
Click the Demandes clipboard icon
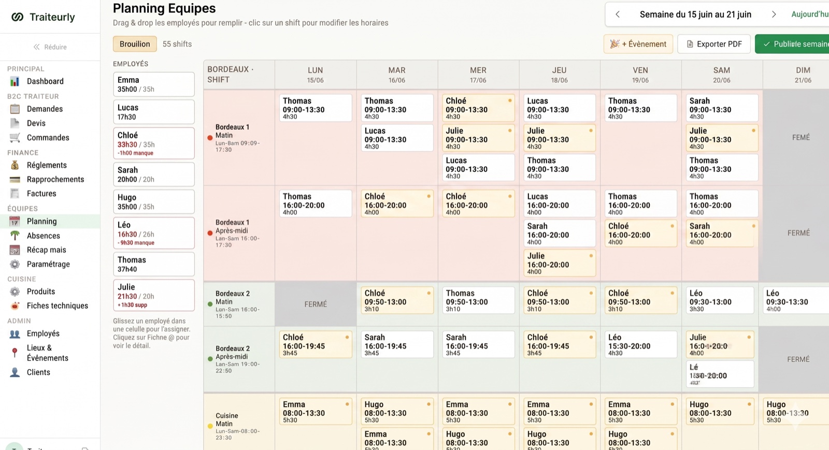15,109
